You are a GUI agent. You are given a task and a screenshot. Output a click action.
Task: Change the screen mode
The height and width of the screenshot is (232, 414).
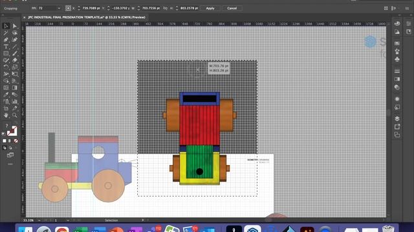(10, 155)
